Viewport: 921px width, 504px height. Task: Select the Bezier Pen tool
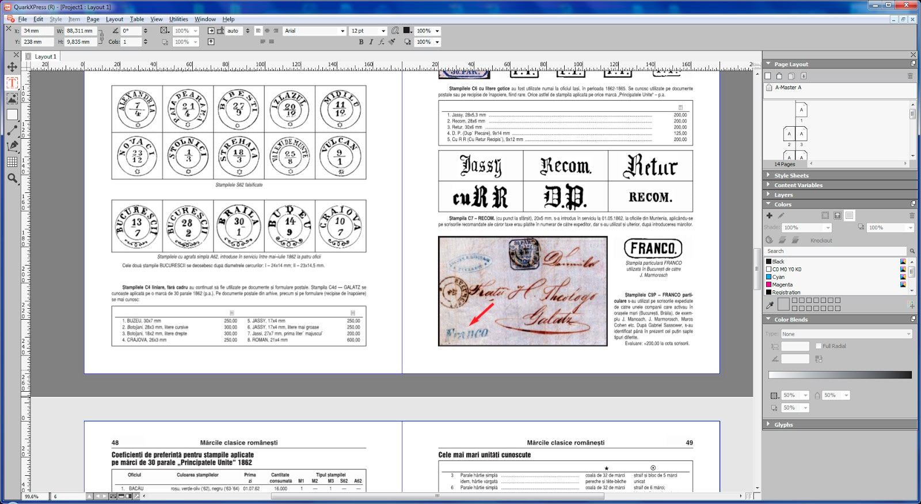click(12, 146)
